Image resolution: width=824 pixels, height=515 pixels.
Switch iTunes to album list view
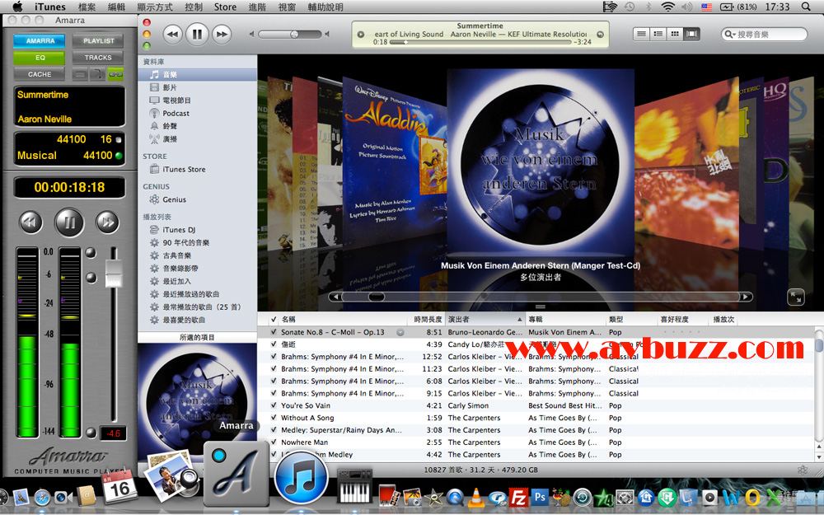point(658,34)
